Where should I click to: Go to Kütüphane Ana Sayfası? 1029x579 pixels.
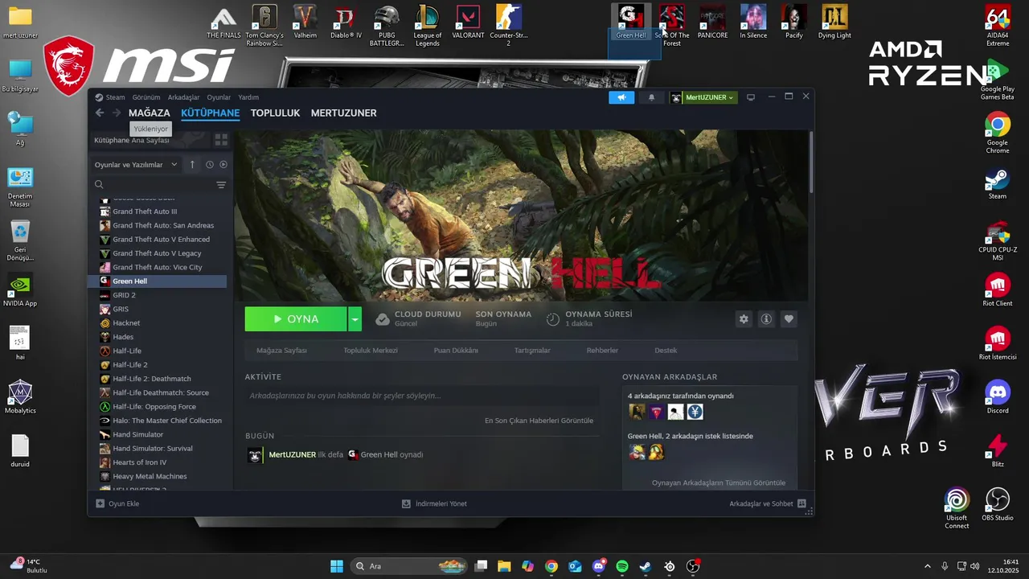pyautogui.click(x=132, y=140)
